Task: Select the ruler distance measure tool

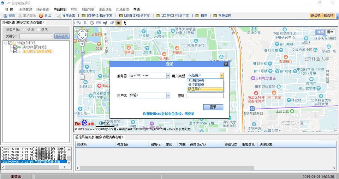Action: point(99,23)
